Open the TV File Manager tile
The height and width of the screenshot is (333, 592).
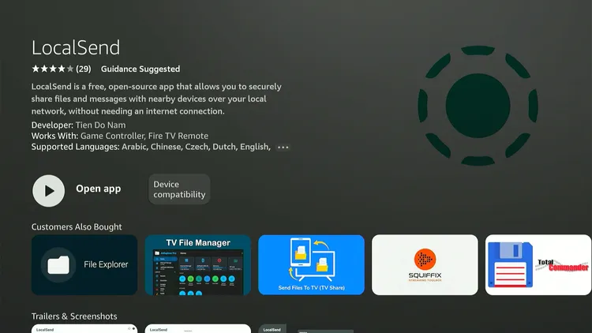[198, 264]
